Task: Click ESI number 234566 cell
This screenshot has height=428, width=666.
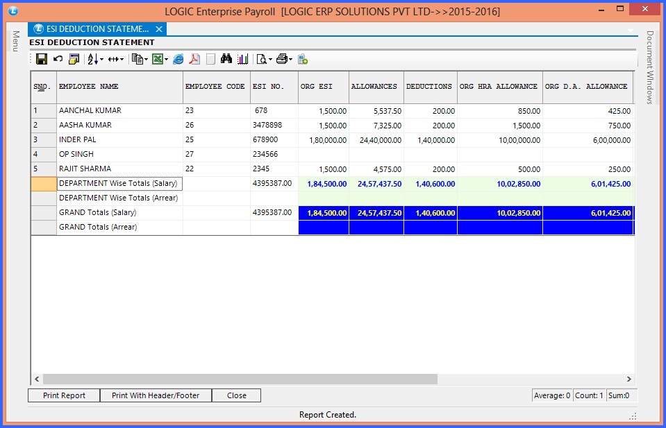Action: point(274,154)
